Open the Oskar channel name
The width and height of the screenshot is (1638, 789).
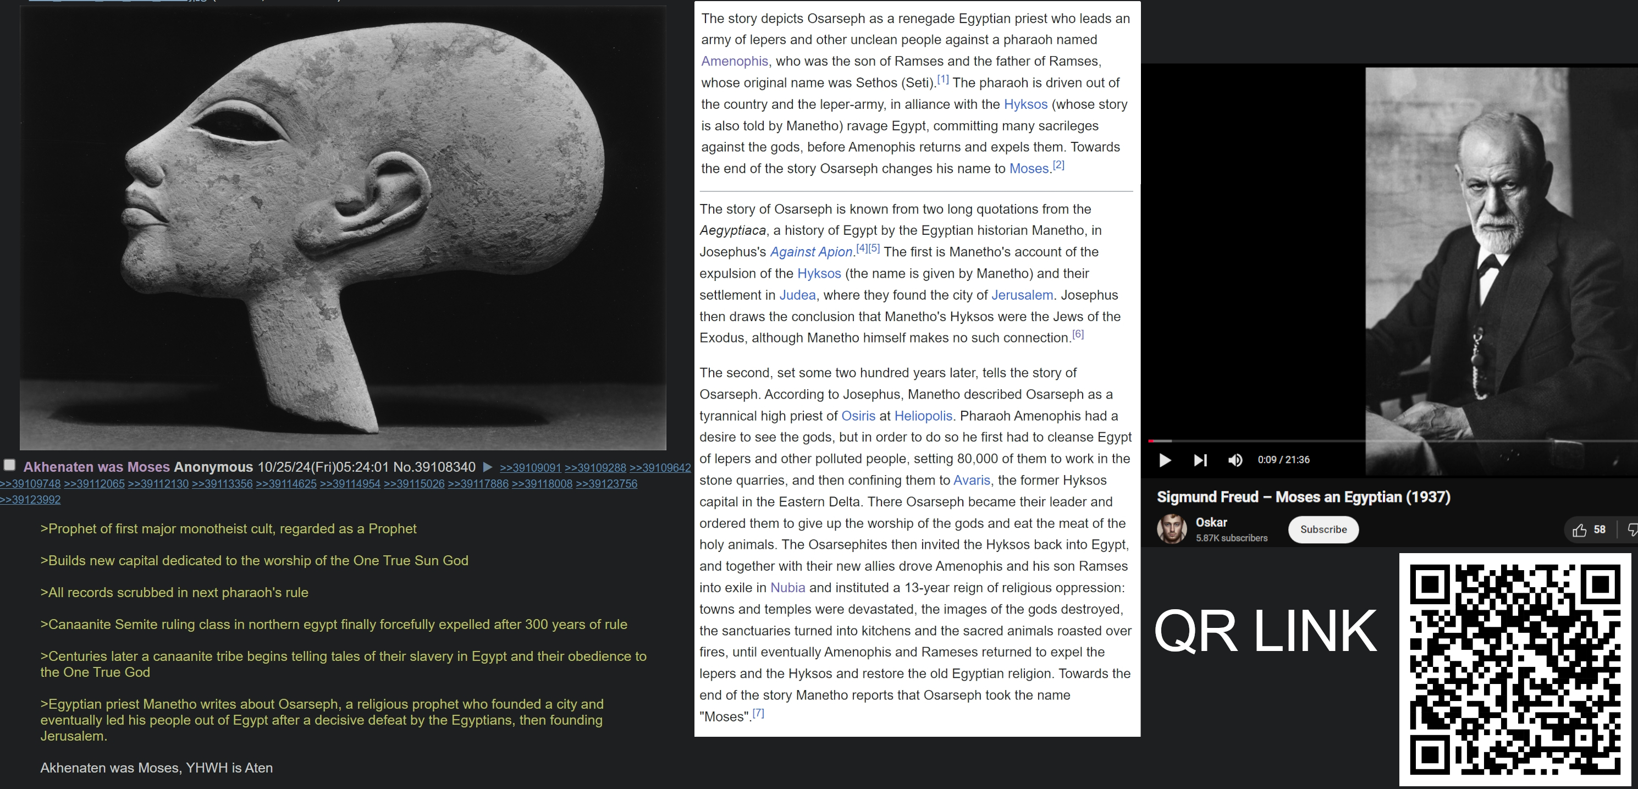pos(1211,522)
